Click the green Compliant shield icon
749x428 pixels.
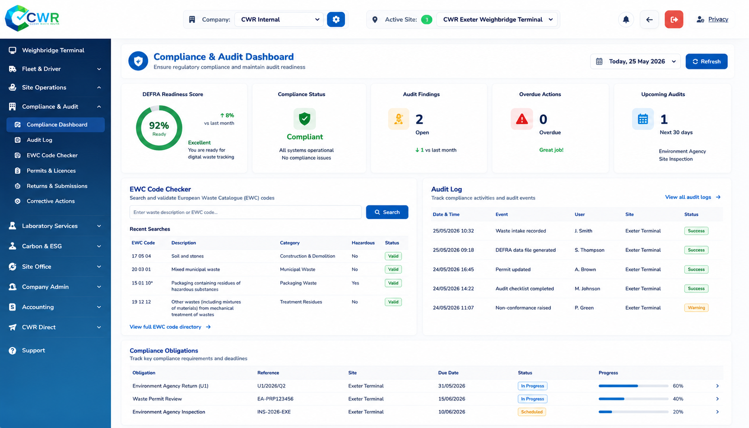pos(305,119)
